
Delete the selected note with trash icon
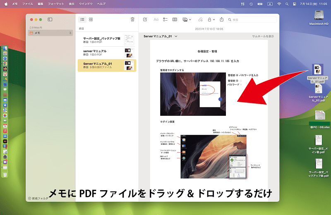click(132, 19)
